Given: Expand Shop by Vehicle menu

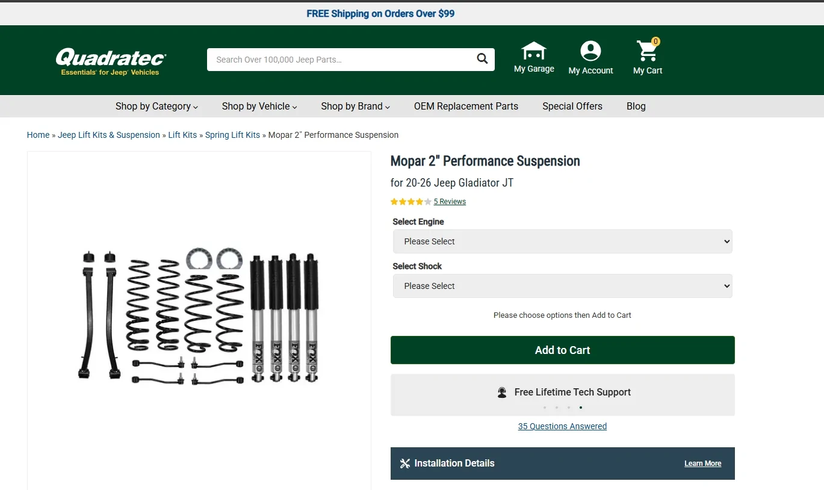Looking at the screenshot, I should [259, 107].
